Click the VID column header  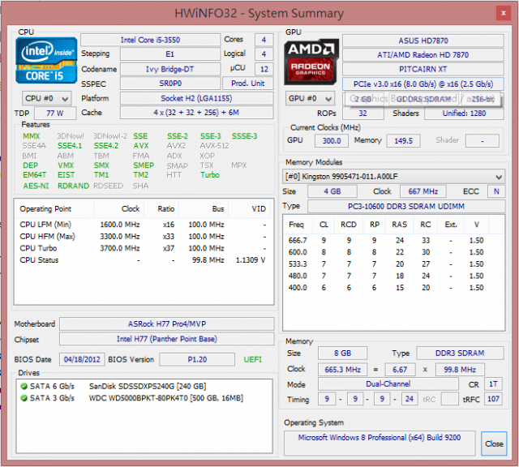pos(251,209)
